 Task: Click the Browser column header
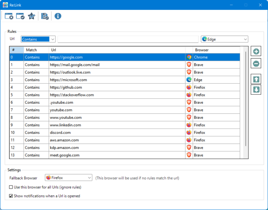[216, 50]
